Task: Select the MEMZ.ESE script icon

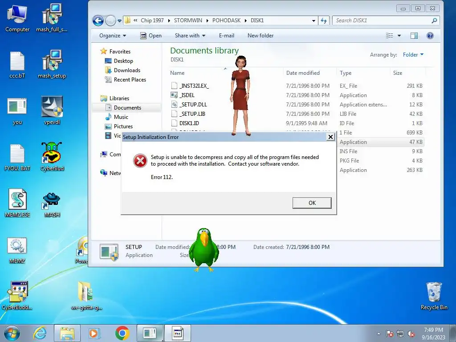Action: click(17, 203)
